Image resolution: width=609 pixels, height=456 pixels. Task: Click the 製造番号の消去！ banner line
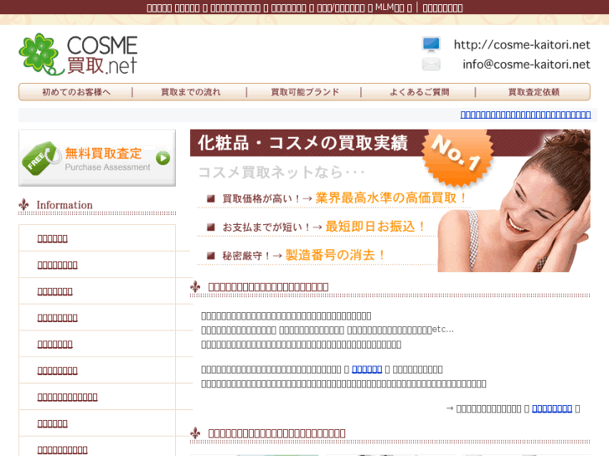[336, 255]
